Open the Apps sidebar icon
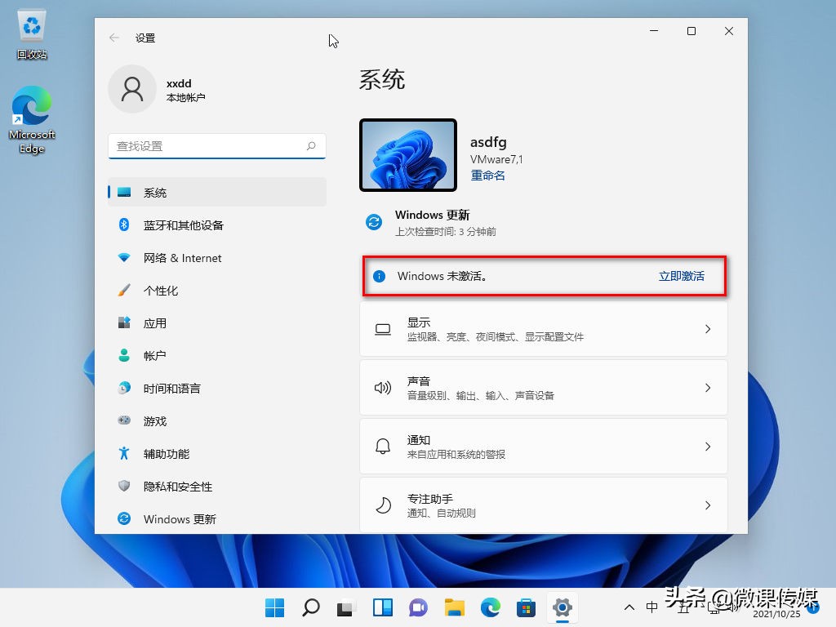 click(124, 323)
